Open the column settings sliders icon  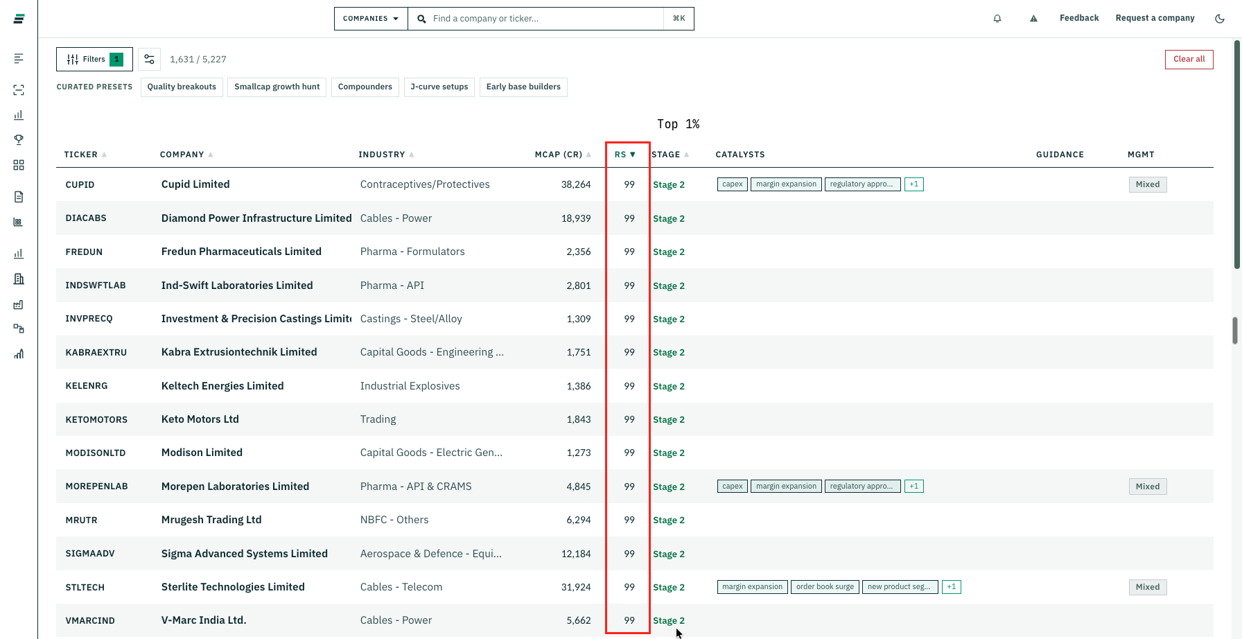(x=149, y=60)
